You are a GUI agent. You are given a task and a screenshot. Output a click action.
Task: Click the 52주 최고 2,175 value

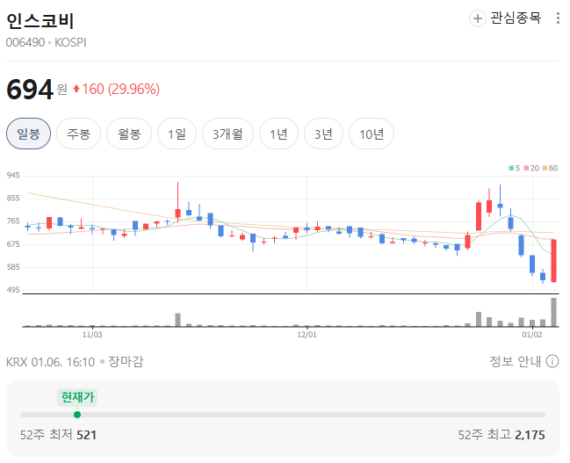click(501, 435)
